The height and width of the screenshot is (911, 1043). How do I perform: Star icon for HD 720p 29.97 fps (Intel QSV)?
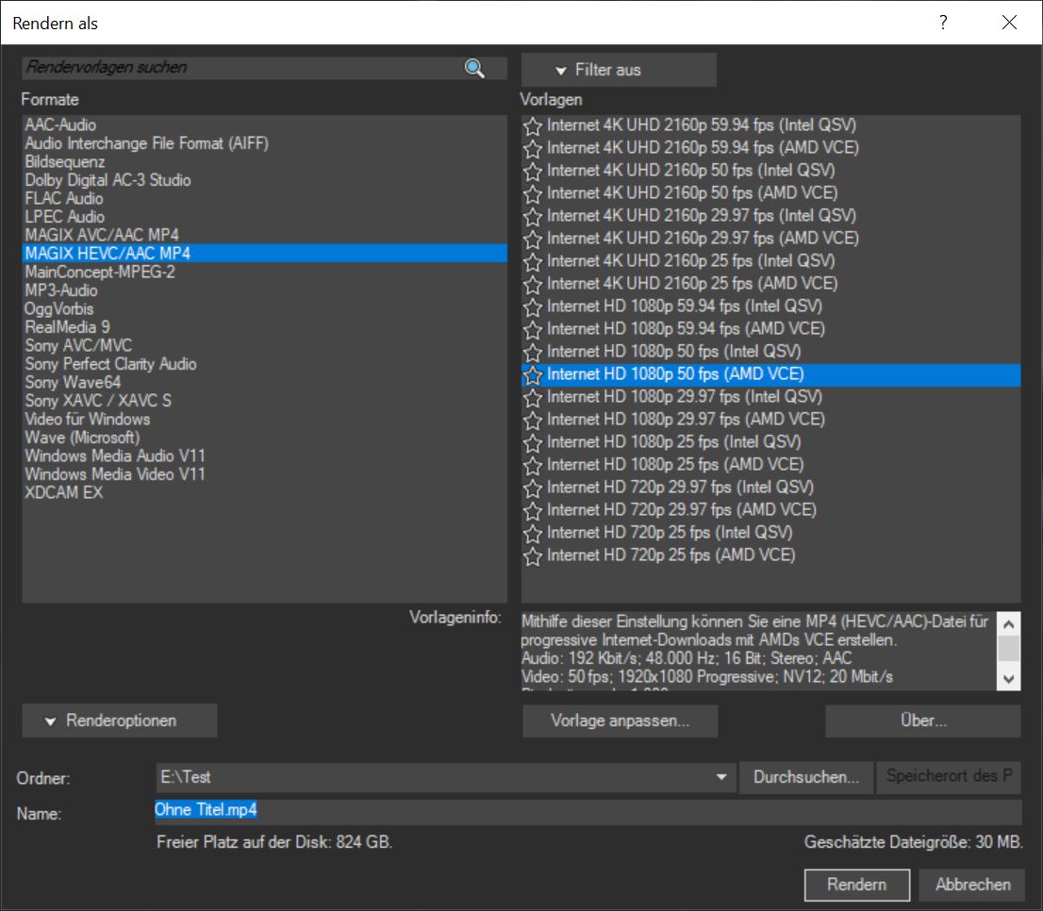point(532,489)
